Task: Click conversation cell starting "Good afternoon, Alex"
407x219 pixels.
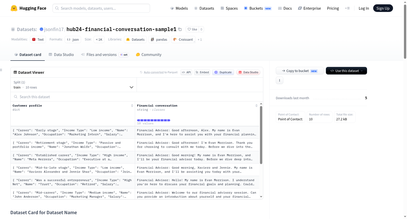Action: 197,132
